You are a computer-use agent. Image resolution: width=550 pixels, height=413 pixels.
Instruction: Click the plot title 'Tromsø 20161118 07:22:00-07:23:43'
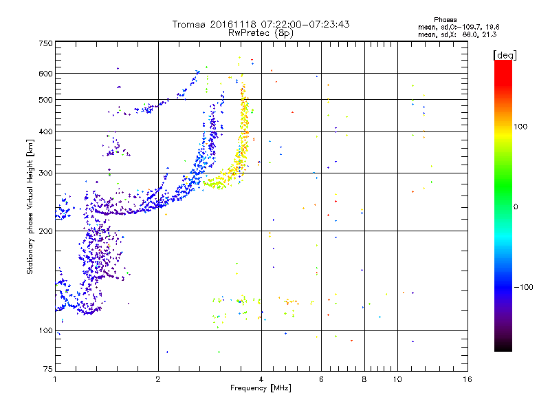pos(261,24)
